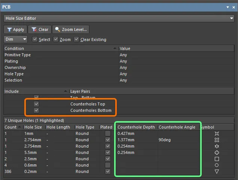This screenshot has height=180, width=238.
Task: Click the 1mm hole drill symbol
Action: pyautogui.click(x=217, y=133)
